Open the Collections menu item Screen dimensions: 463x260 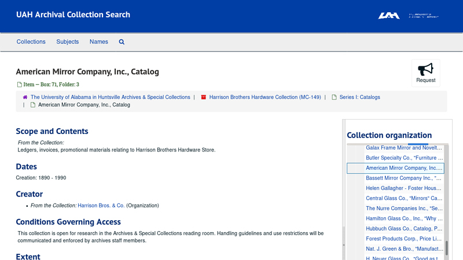click(x=31, y=42)
